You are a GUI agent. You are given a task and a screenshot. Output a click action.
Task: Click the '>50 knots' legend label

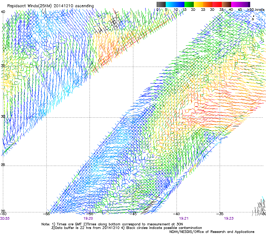coord(256,9)
